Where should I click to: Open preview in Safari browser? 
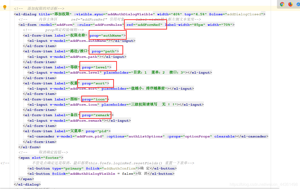click(x=298, y=4)
